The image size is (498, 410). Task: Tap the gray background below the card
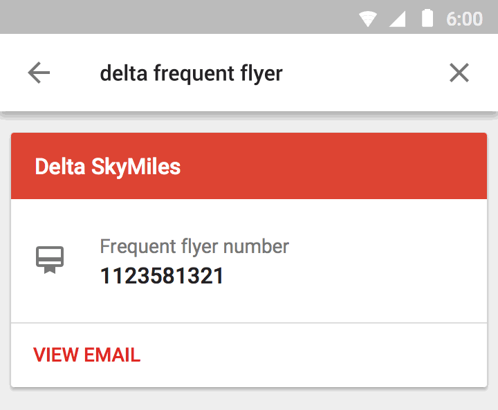pos(249,400)
